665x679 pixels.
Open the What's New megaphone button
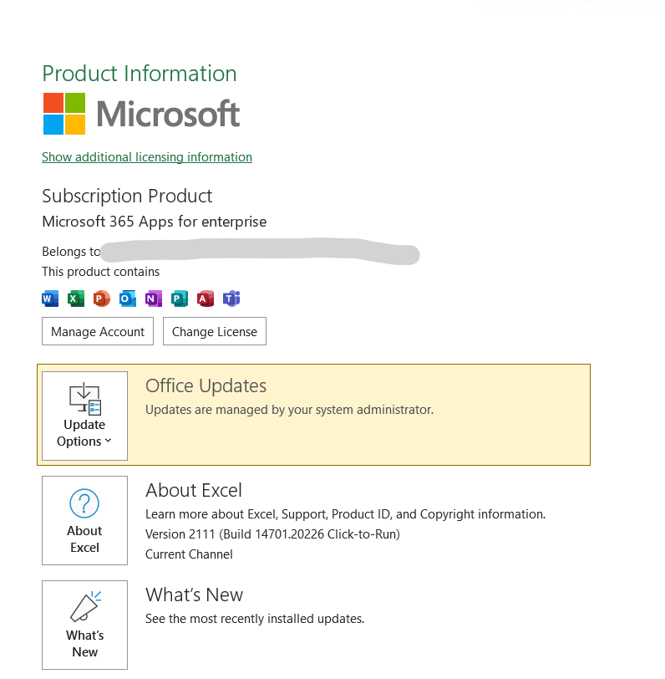(x=84, y=625)
